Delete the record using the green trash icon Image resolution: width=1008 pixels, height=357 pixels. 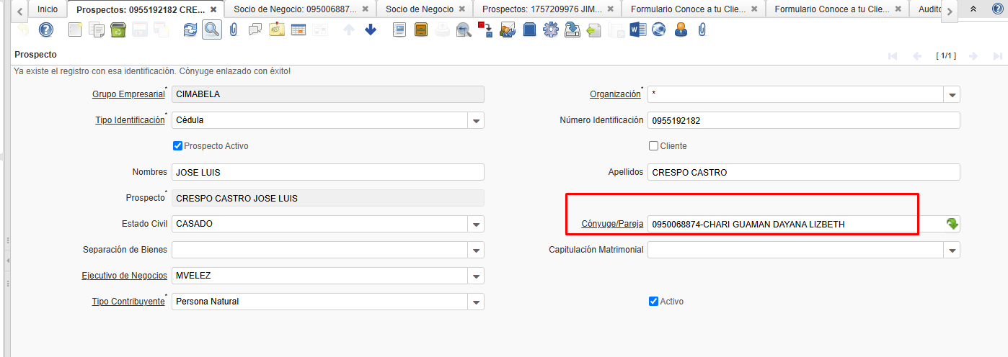118,30
